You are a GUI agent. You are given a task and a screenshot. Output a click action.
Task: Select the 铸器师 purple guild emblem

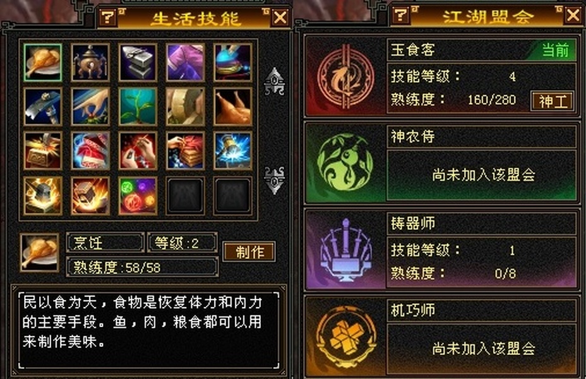(345, 250)
